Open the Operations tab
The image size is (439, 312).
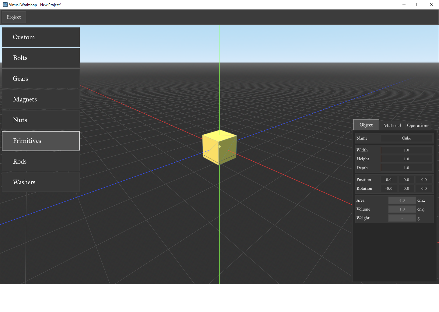418,126
